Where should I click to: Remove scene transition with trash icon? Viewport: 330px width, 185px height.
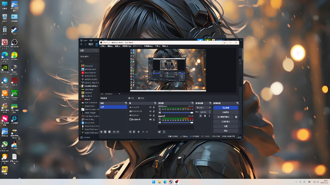205,116
